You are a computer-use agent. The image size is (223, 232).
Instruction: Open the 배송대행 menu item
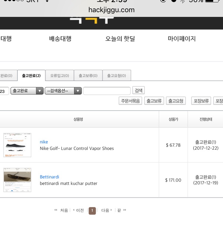point(60,39)
